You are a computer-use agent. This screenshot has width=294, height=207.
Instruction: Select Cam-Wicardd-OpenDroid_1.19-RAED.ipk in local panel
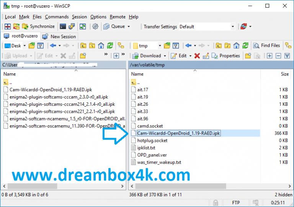pos(51,90)
